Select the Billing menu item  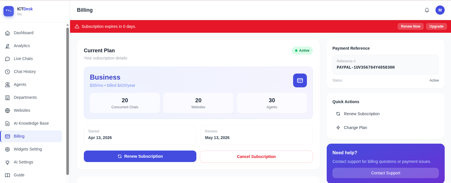(x=31, y=136)
